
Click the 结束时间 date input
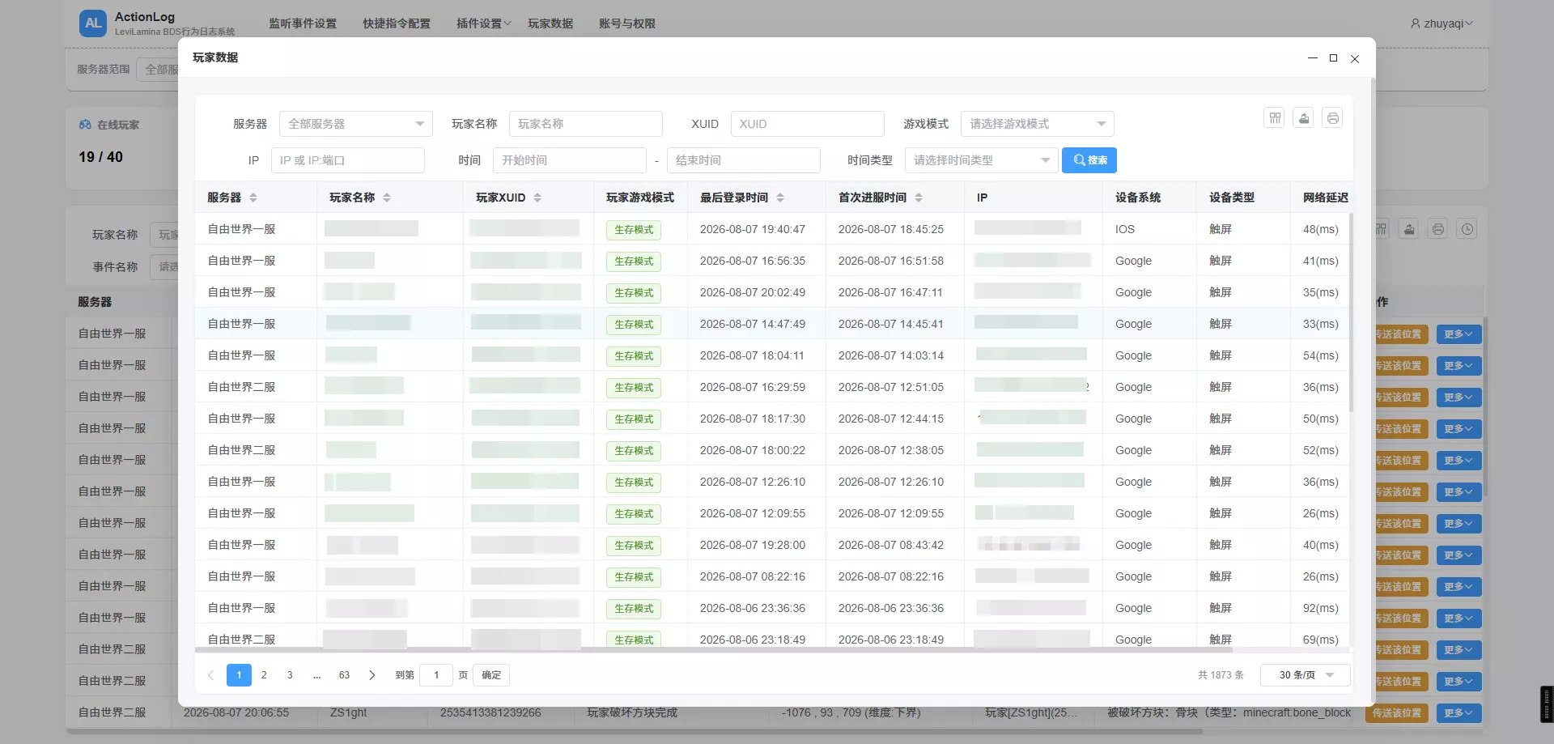744,160
